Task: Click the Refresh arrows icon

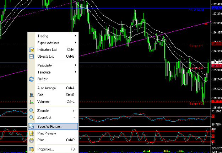Action: click(x=31, y=79)
